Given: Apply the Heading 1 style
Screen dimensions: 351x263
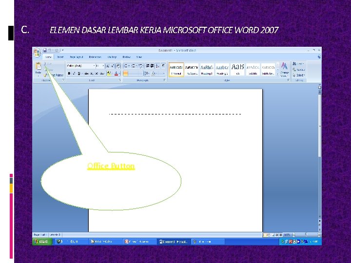Looking at the screenshot, I should (207, 70).
